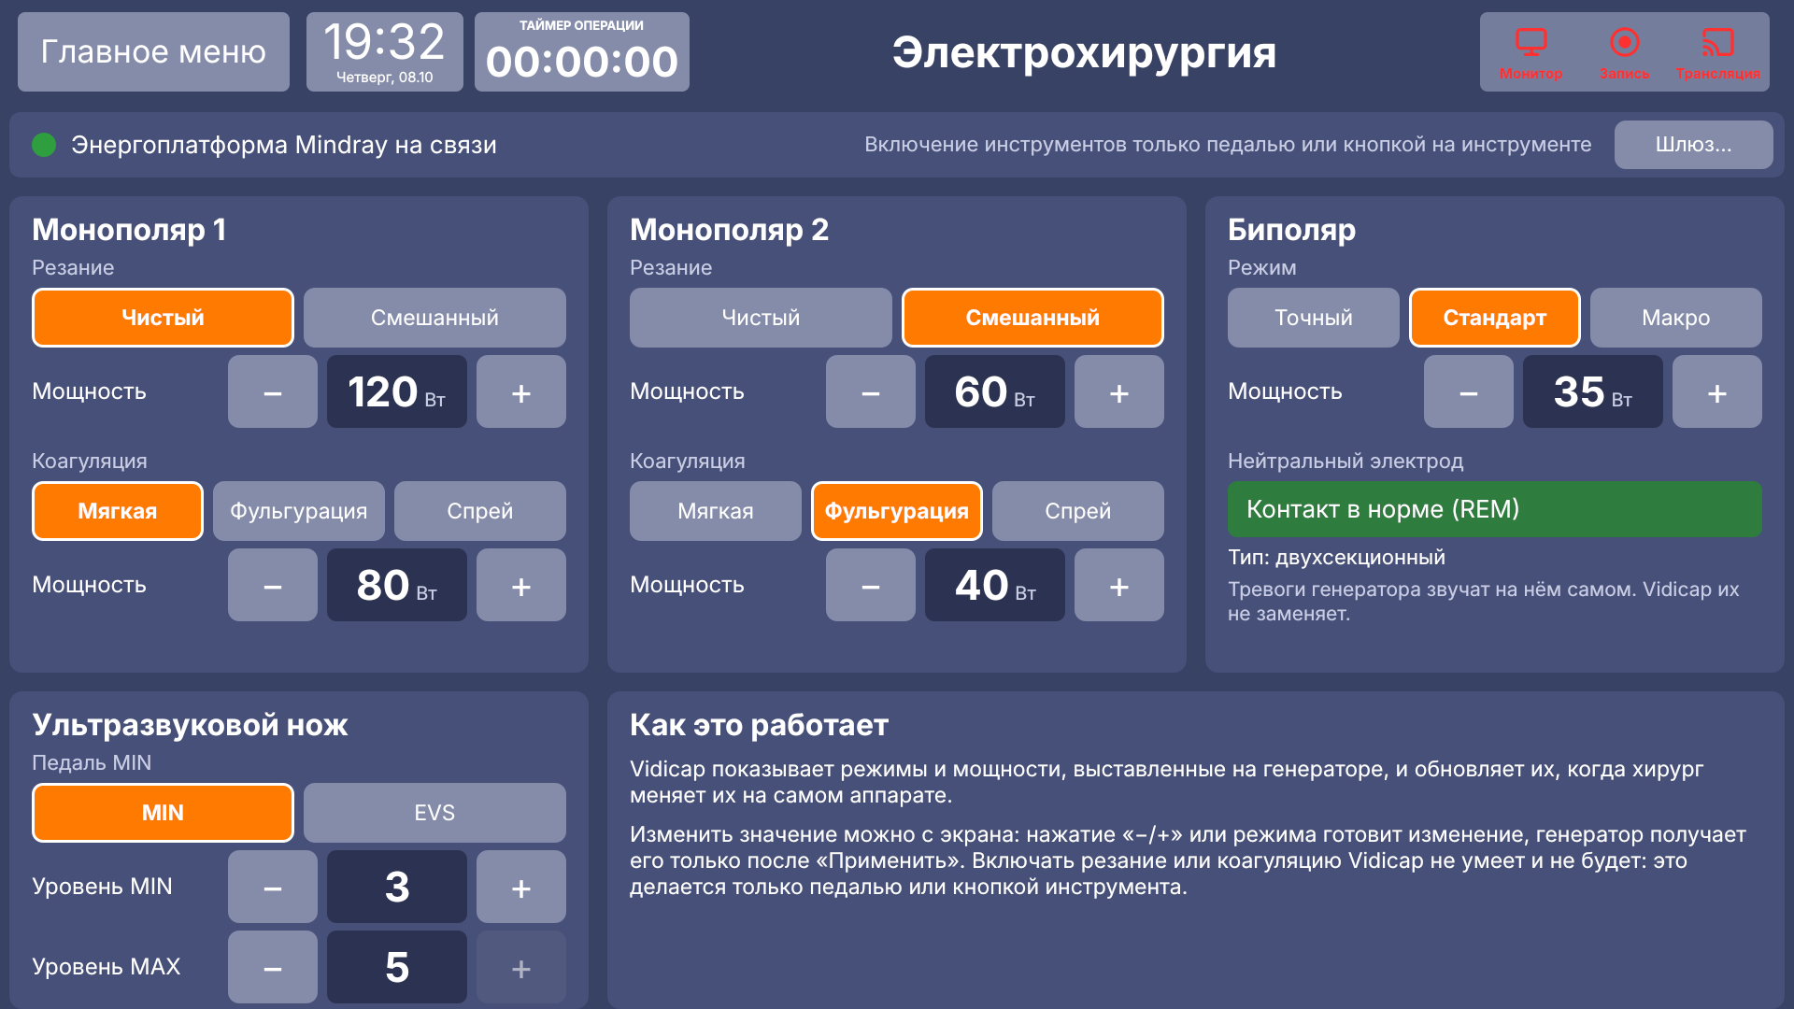
Task: Select Точный bipolar mode
Action: (x=1313, y=318)
